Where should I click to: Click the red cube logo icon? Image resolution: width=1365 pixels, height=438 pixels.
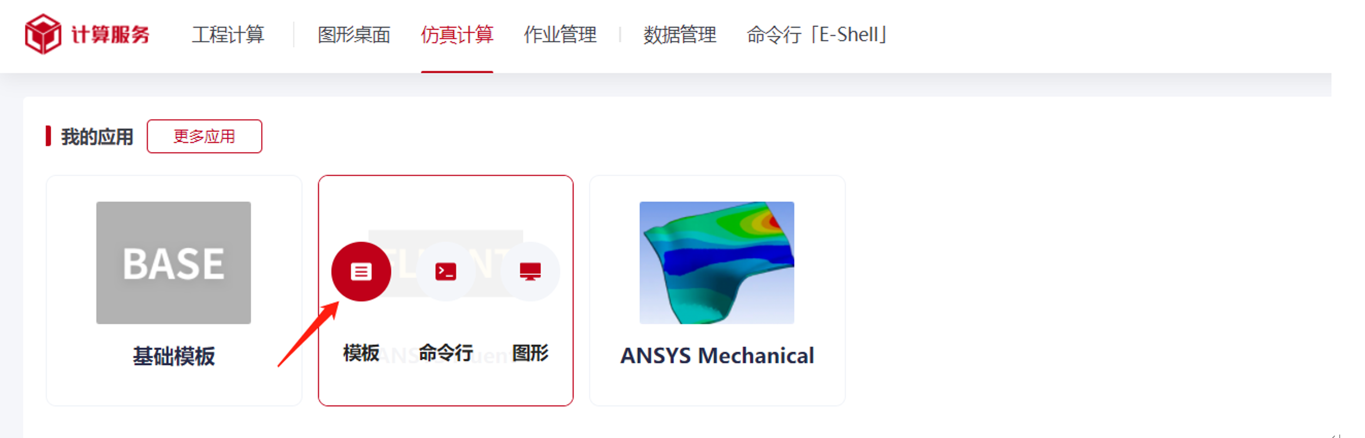[x=43, y=34]
